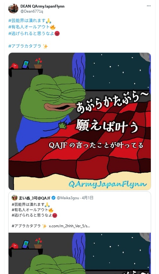
Task: Click the @Maika3gou handle in quoted tweet
Action: tap(68, 198)
